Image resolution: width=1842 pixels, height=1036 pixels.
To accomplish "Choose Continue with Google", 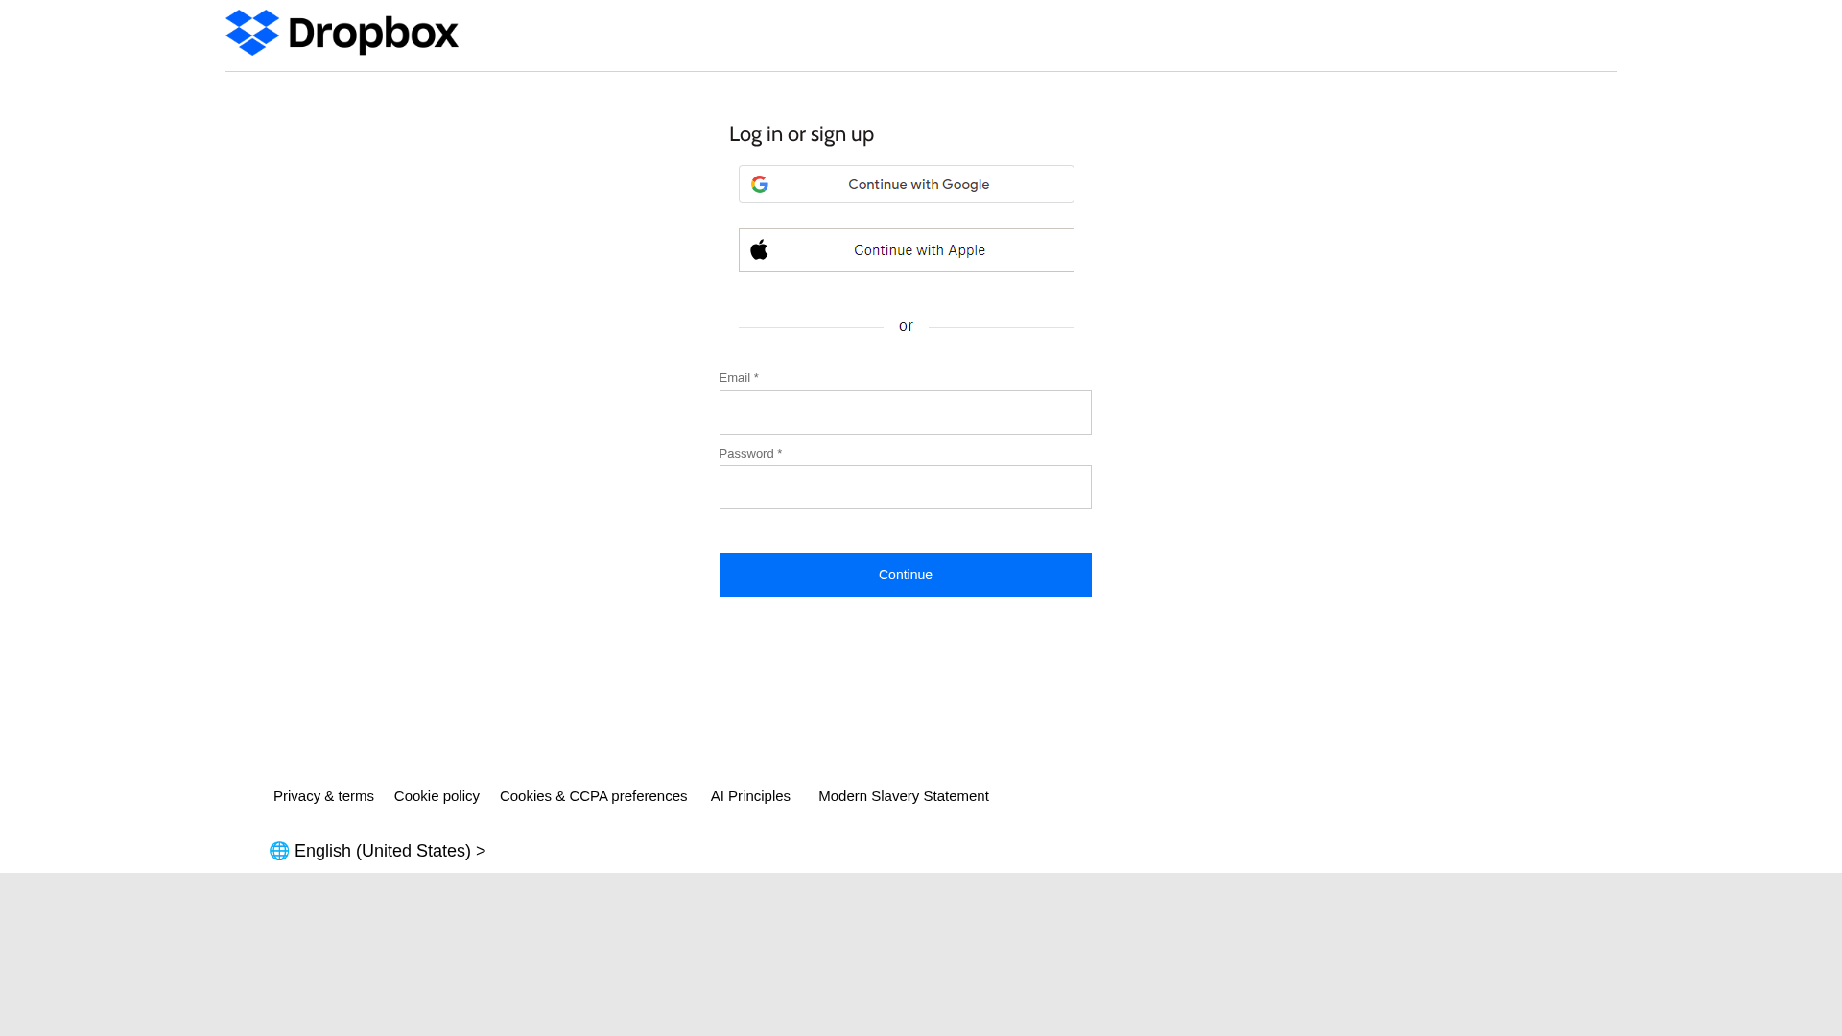I will 906,184.
